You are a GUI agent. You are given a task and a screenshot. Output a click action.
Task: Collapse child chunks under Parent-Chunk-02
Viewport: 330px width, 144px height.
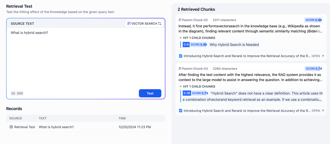[181, 38]
